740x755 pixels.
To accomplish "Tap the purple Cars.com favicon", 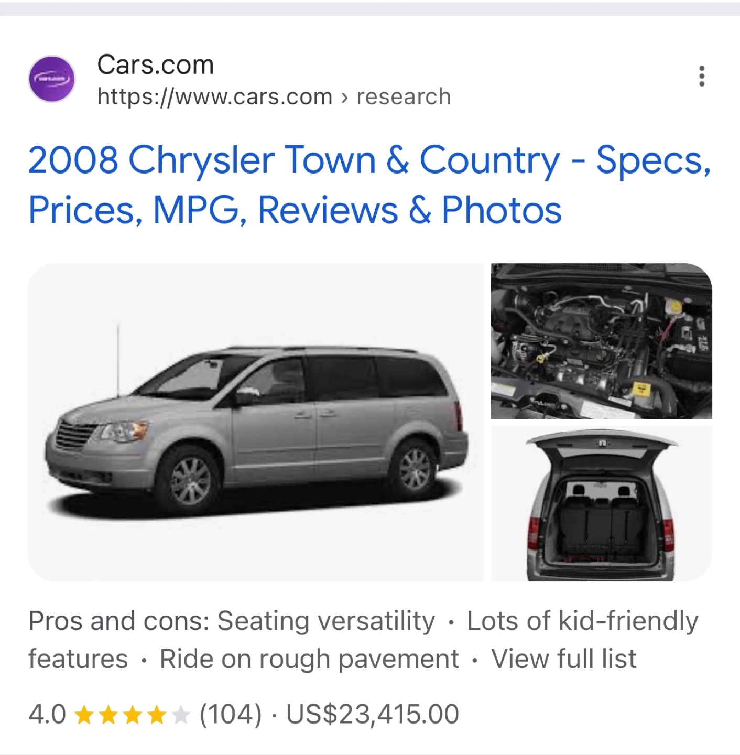I will (x=51, y=79).
